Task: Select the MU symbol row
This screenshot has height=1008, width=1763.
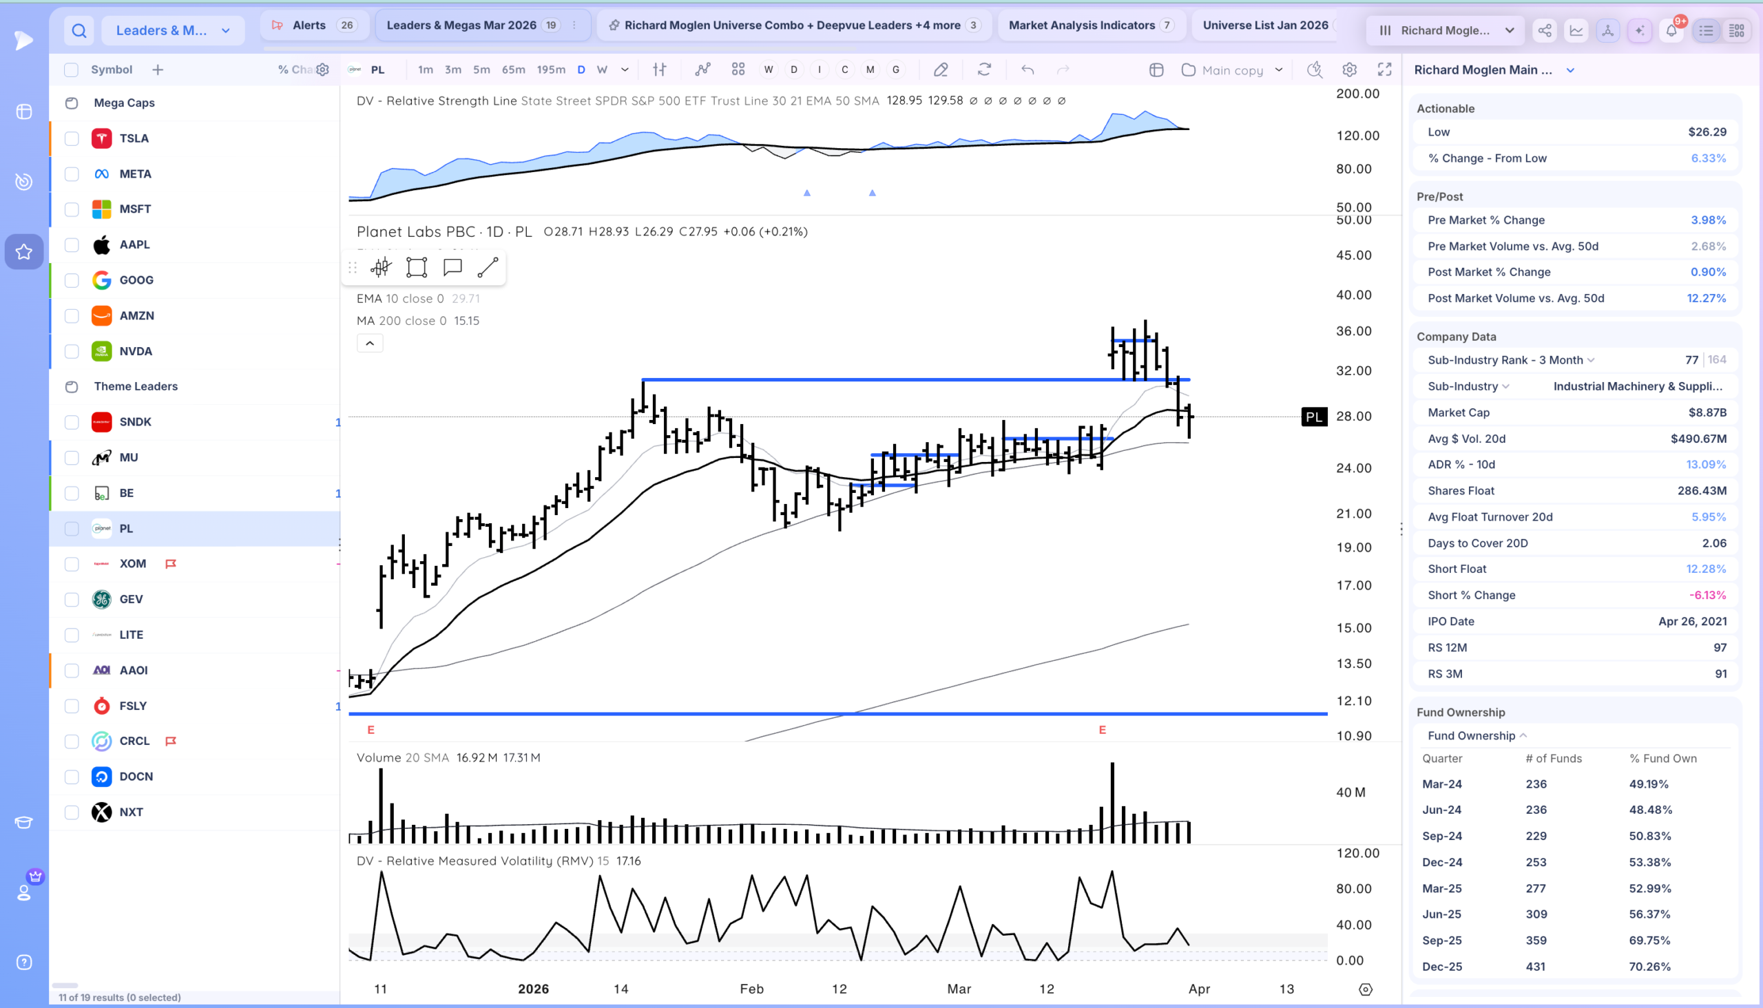Action: [x=195, y=458]
